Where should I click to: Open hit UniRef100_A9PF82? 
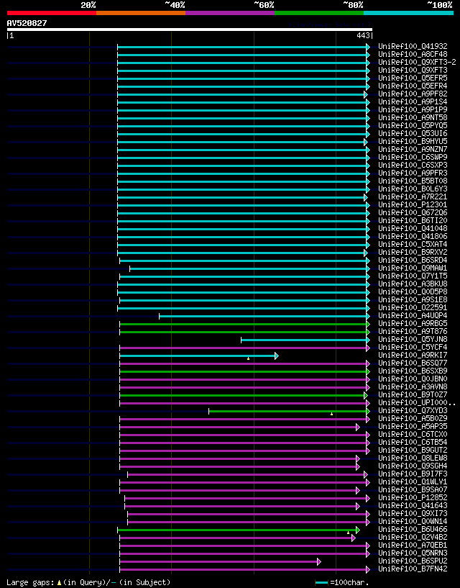(413, 94)
